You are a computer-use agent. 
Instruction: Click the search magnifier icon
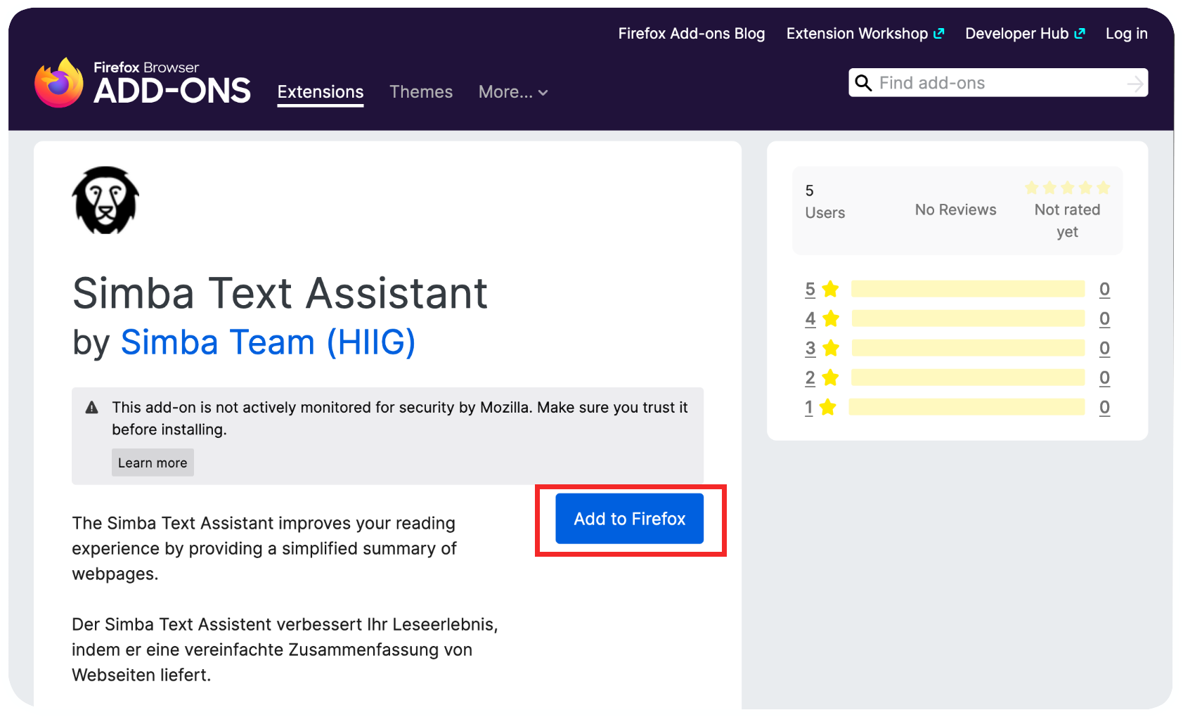tap(863, 83)
